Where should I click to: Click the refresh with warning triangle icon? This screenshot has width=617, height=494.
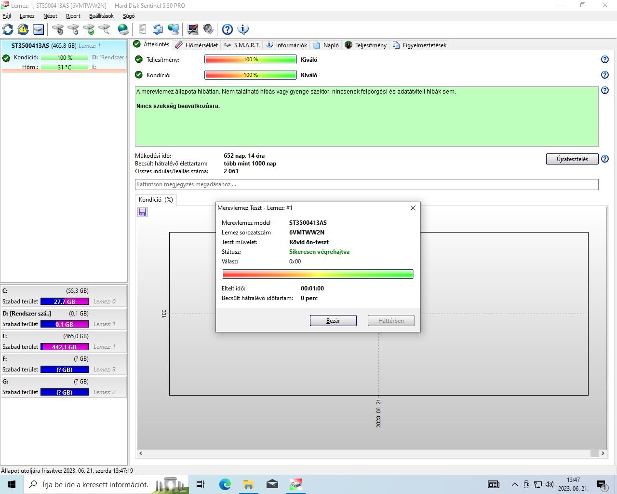[x=23, y=29]
